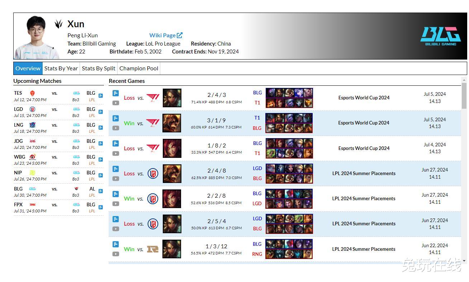Screen dimensions: 469x282
Task: Open LPL 2024 Summer Placements for the 1/3/12 game
Action: (x=364, y=249)
